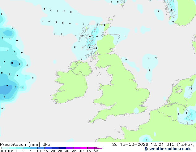Image resolution: width=196 pixels, height=152 pixels.
Task: Click the 'Sa 15-08-2026' date text
Action: pos(130,145)
